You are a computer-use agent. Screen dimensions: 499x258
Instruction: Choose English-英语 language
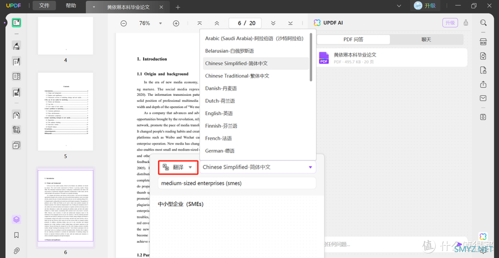(256, 113)
